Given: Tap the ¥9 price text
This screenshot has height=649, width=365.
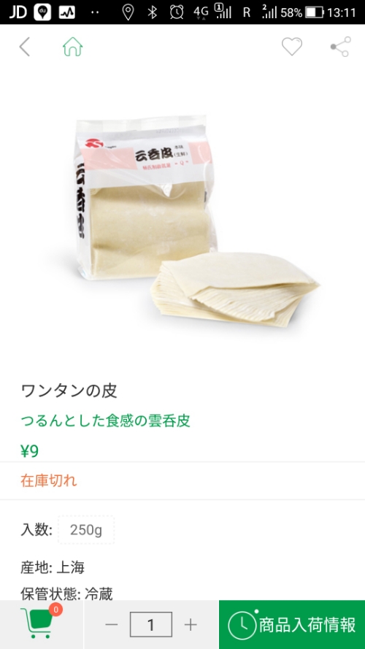Looking at the screenshot, I should [x=29, y=451].
